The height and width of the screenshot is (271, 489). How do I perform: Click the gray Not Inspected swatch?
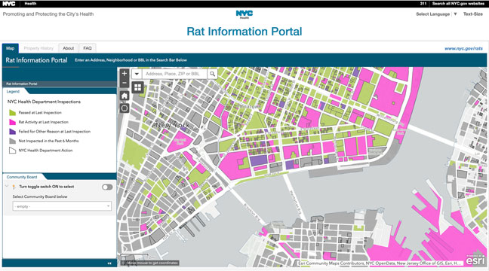click(13, 141)
